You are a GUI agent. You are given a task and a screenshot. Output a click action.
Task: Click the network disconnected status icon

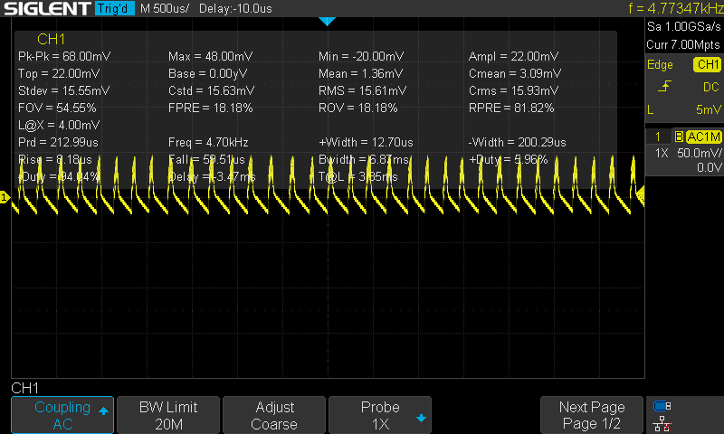(x=662, y=423)
